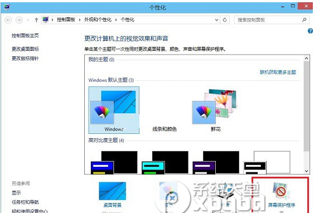Click theme list scroll up arrow
The width and height of the screenshot is (314, 213).
(306, 58)
